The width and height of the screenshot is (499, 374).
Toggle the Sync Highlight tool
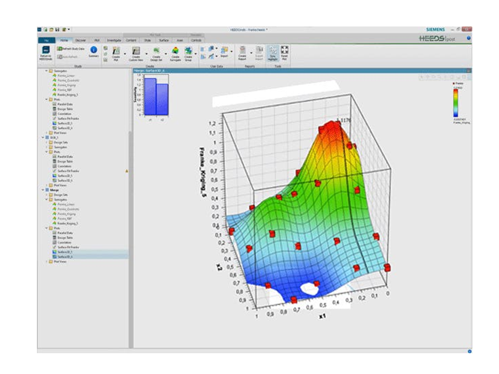pyautogui.click(x=273, y=53)
